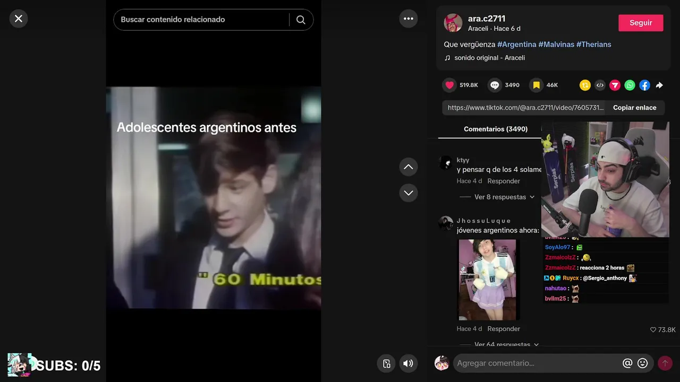
Task: Open ktyy's avatar
Action: (446, 163)
